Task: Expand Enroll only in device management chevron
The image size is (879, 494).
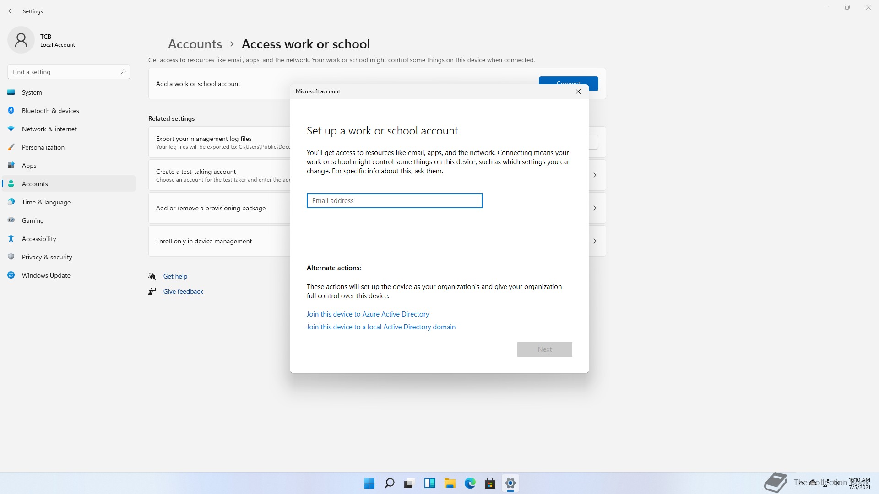Action: (x=595, y=241)
